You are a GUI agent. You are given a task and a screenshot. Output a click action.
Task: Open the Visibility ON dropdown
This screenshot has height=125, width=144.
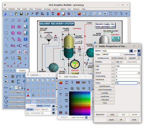tap(119, 62)
